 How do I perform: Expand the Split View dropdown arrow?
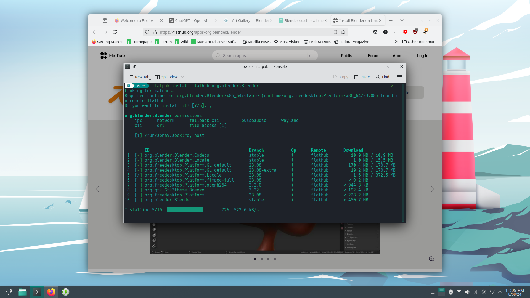[182, 77]
